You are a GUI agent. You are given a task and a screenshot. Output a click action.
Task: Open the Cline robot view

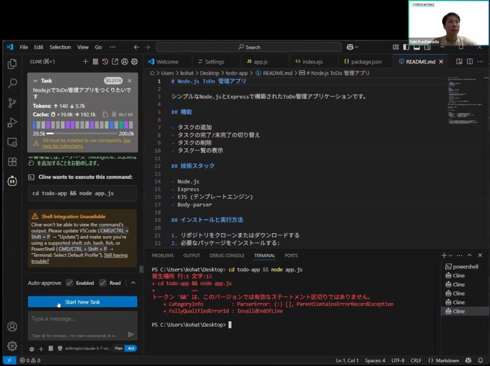pos(12,181)
